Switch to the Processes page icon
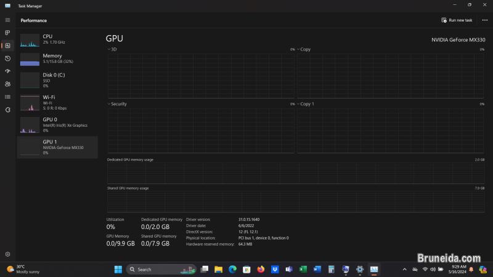Viewport: 493px width, 277px height. click(x=7, y=33)
